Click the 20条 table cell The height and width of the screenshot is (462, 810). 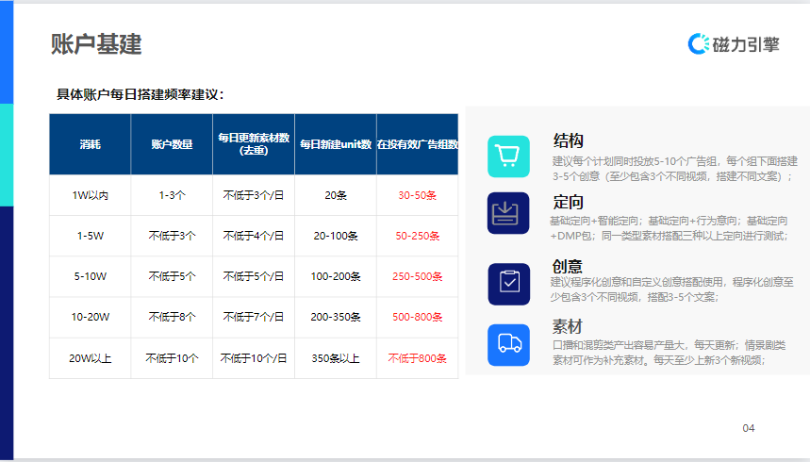(x=336, y=195)
